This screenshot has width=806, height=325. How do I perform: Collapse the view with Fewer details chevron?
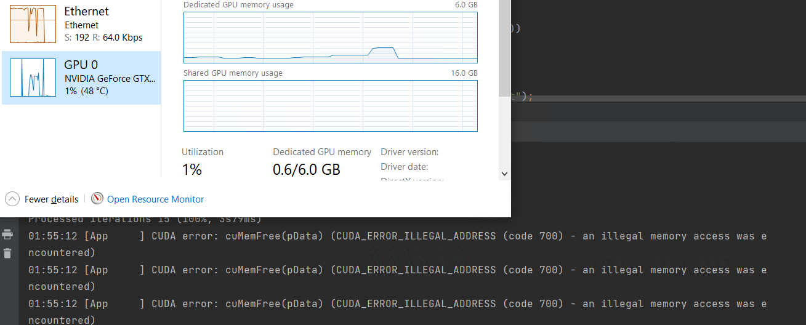(x=12, y=199)
